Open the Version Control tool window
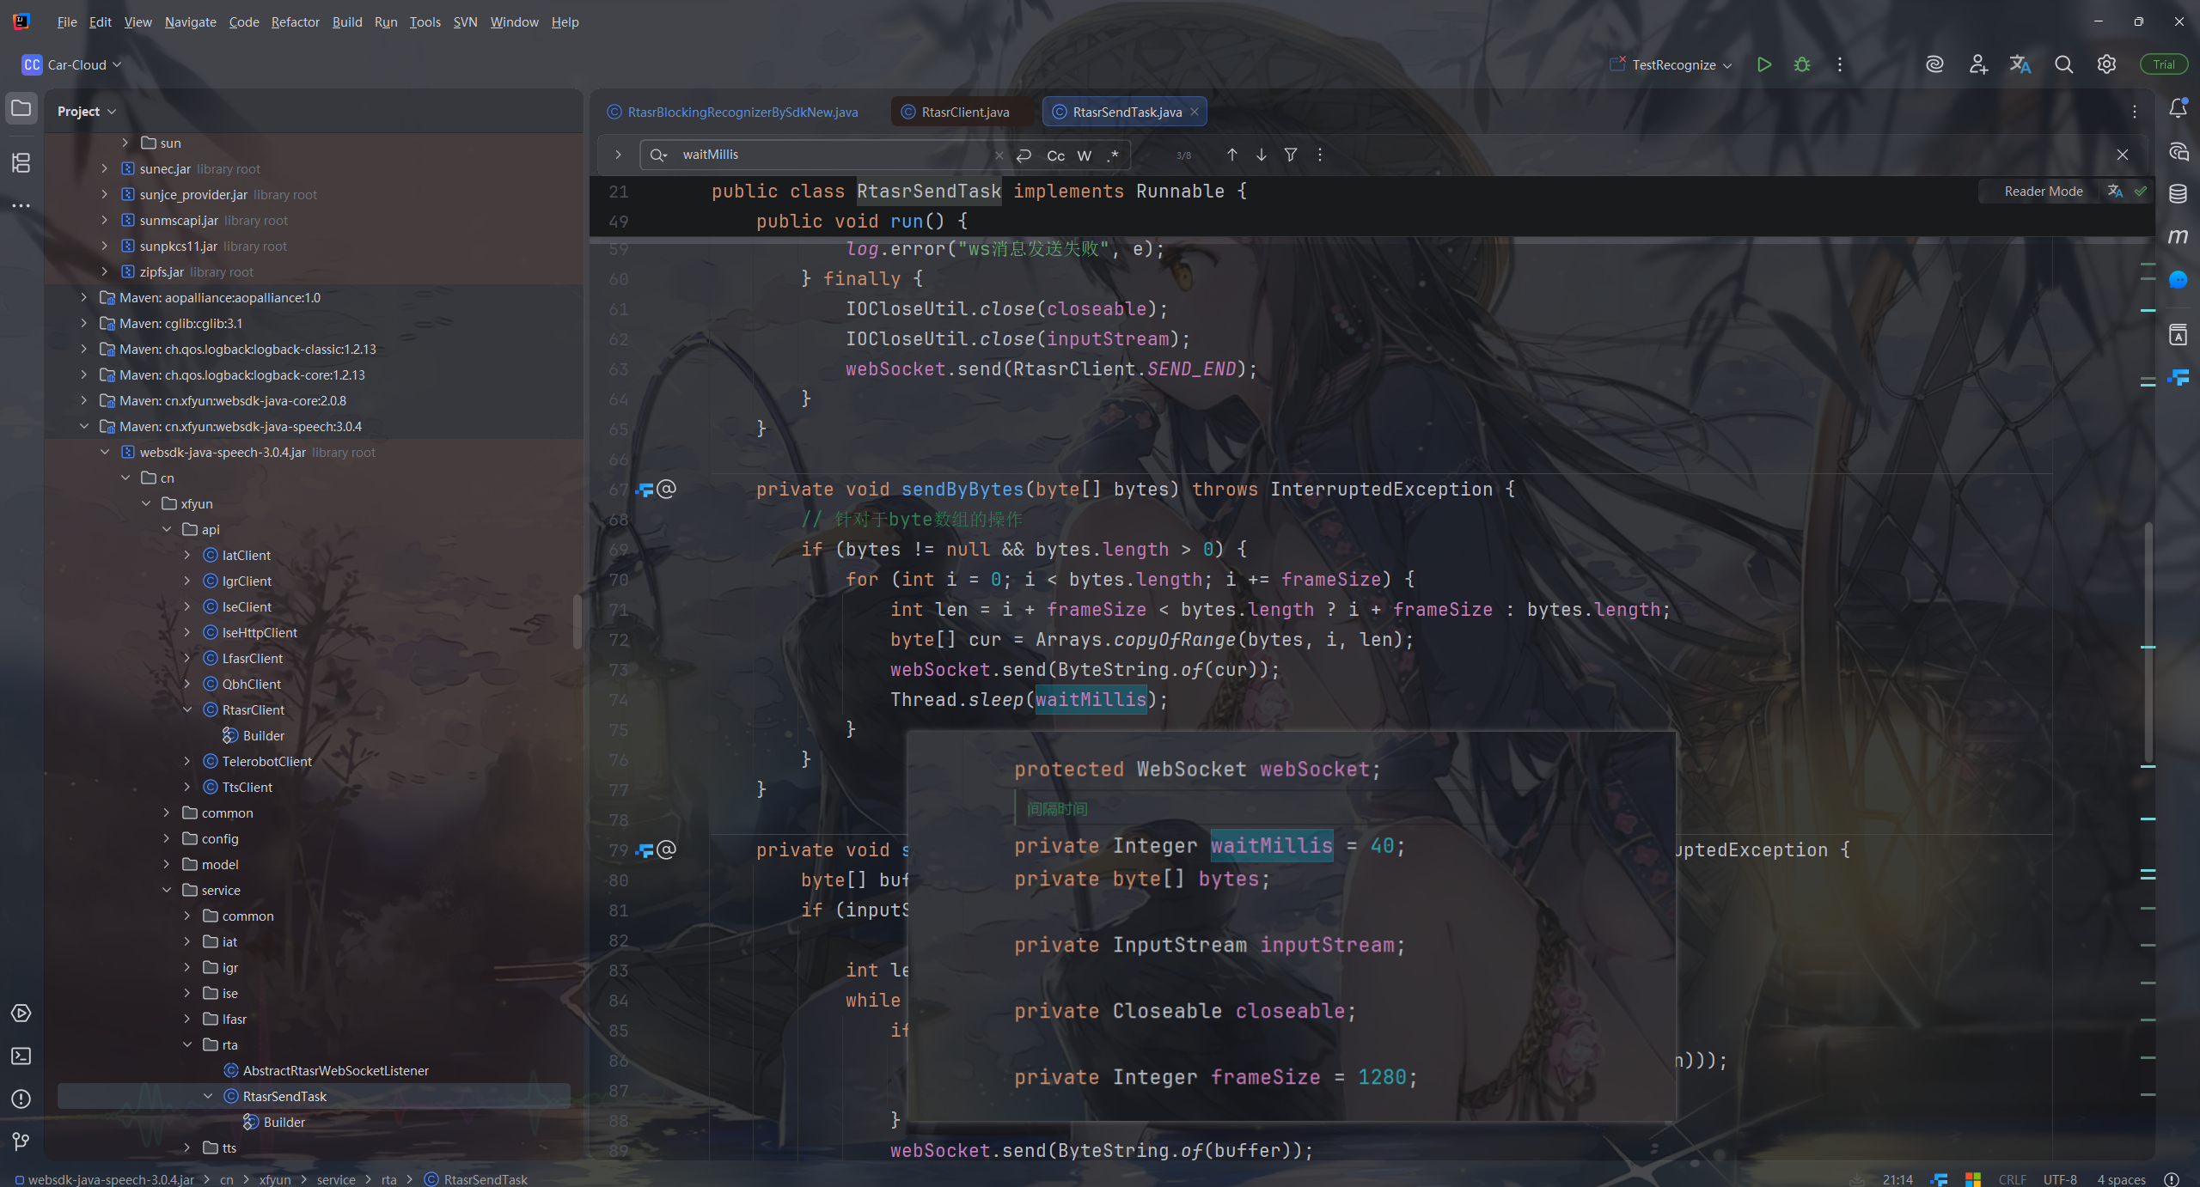 click(21, 1141)
